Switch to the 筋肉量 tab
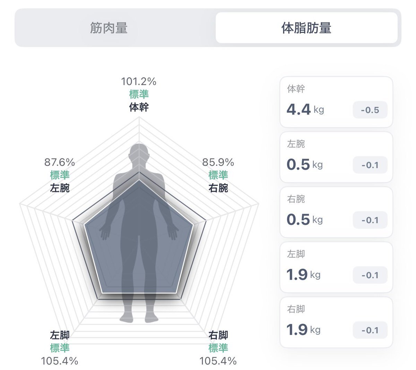Image resolution: width=416 pixels, height=370 pixels. click(109, 28)
